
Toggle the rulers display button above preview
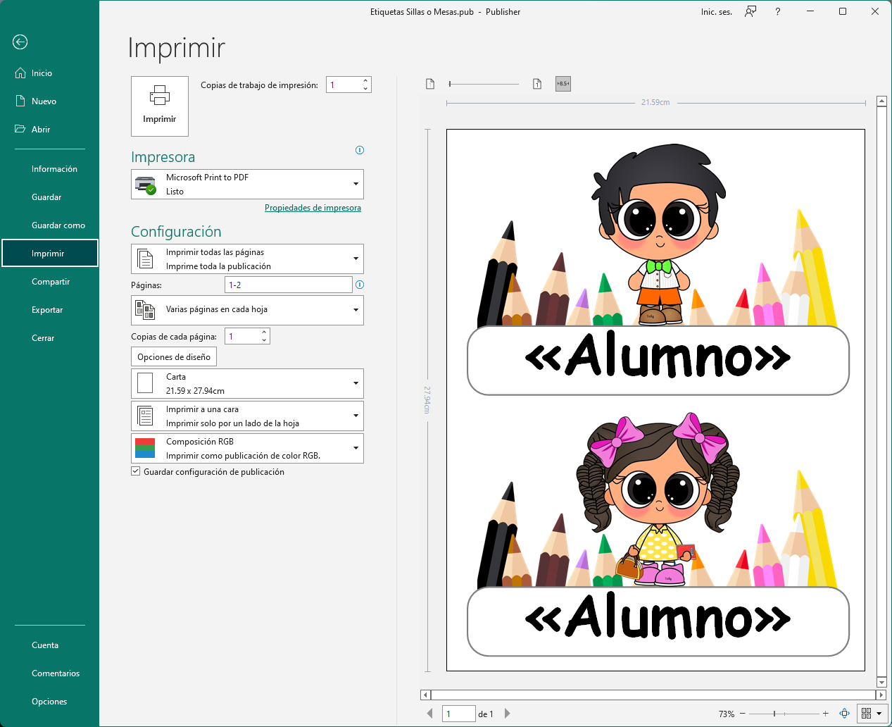tap(563, 84)
